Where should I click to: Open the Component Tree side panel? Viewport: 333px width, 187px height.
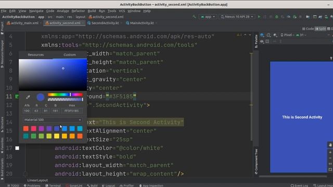256,162
